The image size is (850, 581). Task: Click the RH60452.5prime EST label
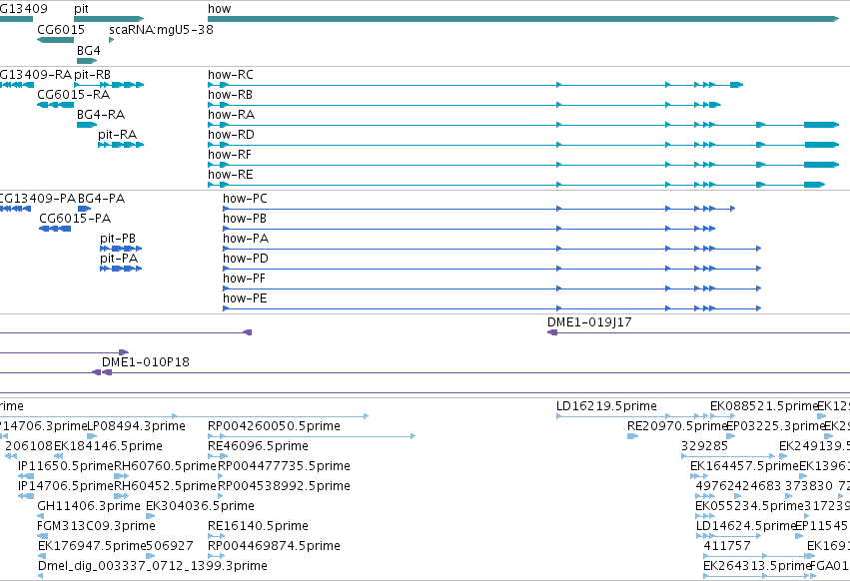[x=166, y=487]
